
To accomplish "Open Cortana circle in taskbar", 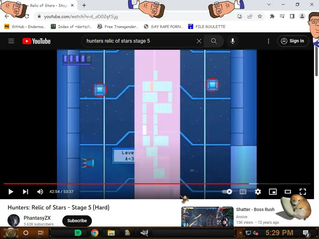I will [26, 233].
